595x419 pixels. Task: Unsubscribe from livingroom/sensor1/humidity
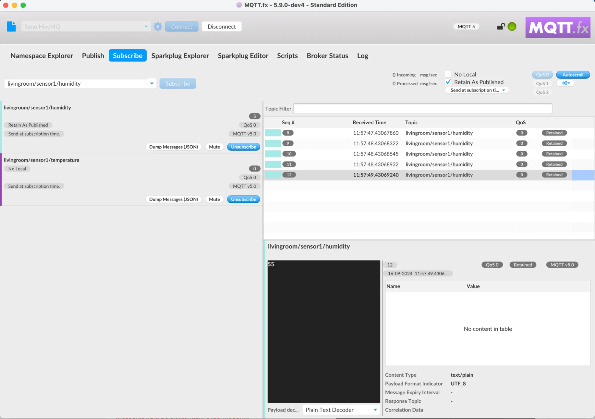pos(243,147)
